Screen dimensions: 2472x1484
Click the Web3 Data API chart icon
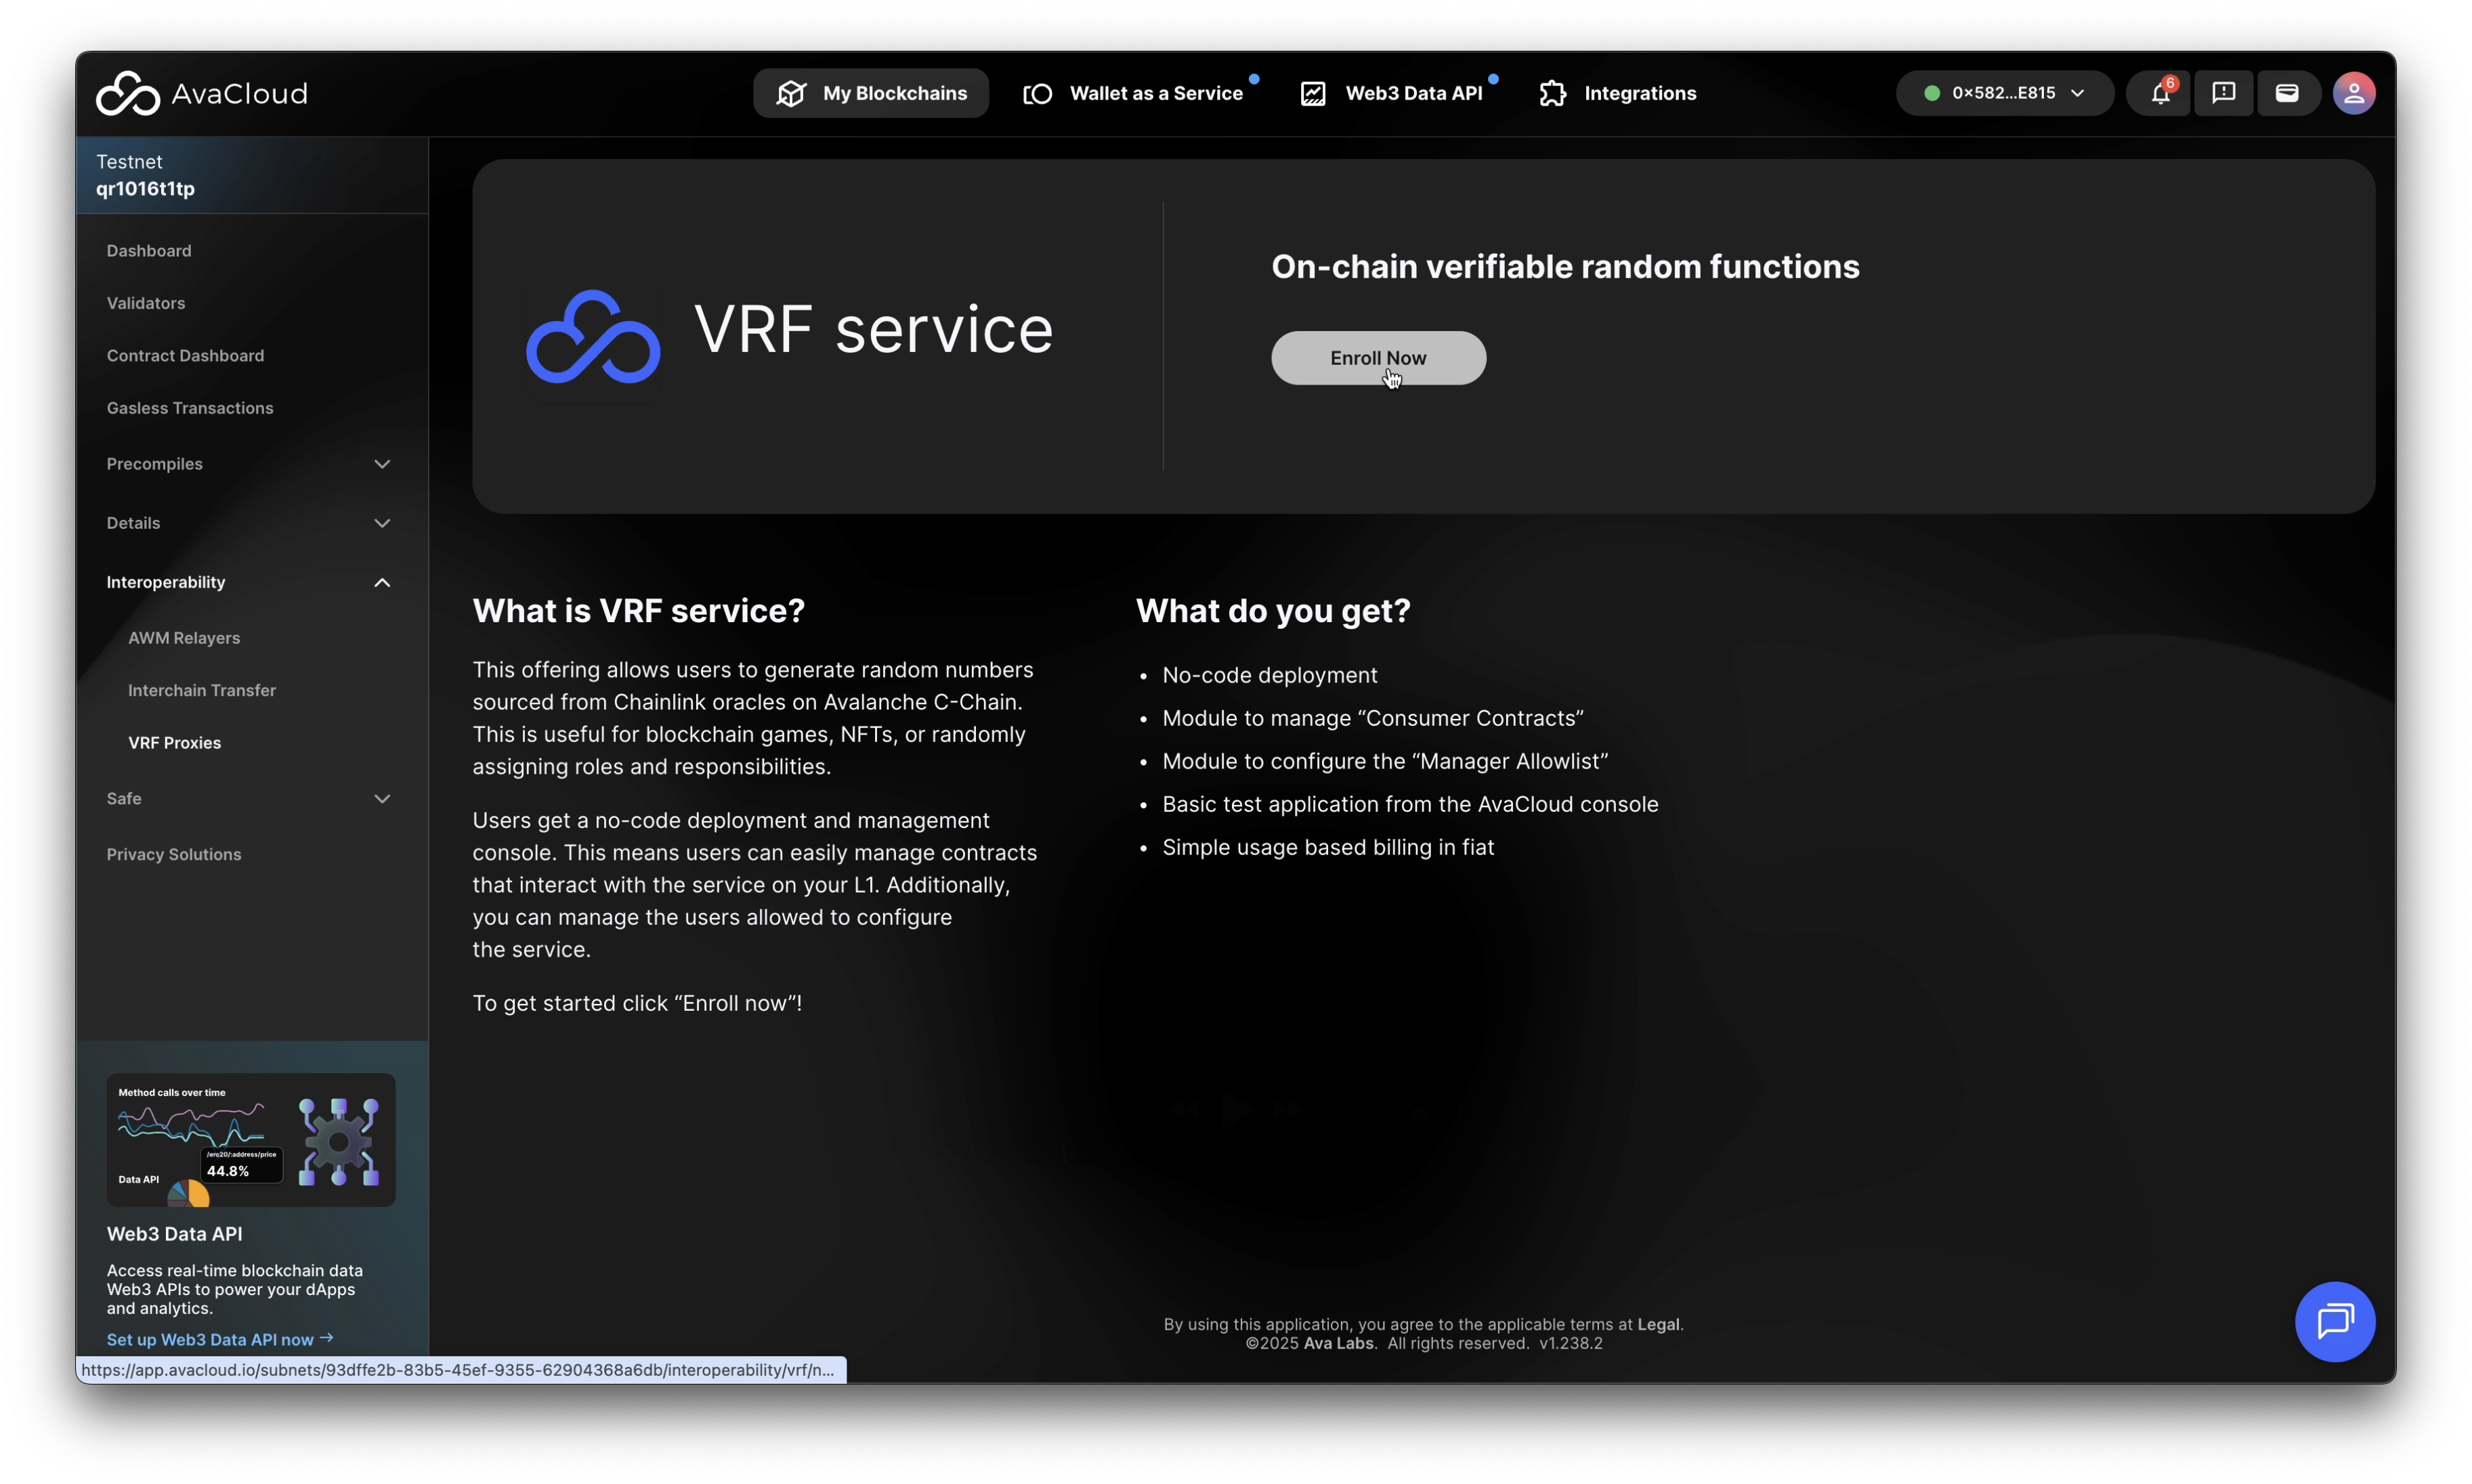coord(1313,93)
